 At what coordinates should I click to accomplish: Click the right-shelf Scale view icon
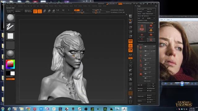[x=131, y=75]
